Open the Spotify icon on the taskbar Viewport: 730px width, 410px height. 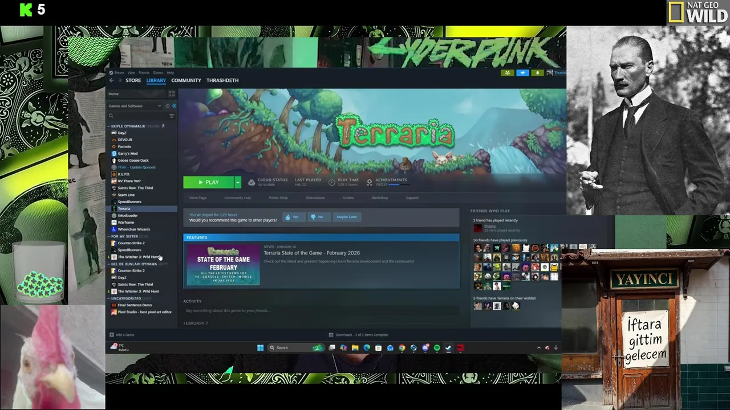[437, 348]
